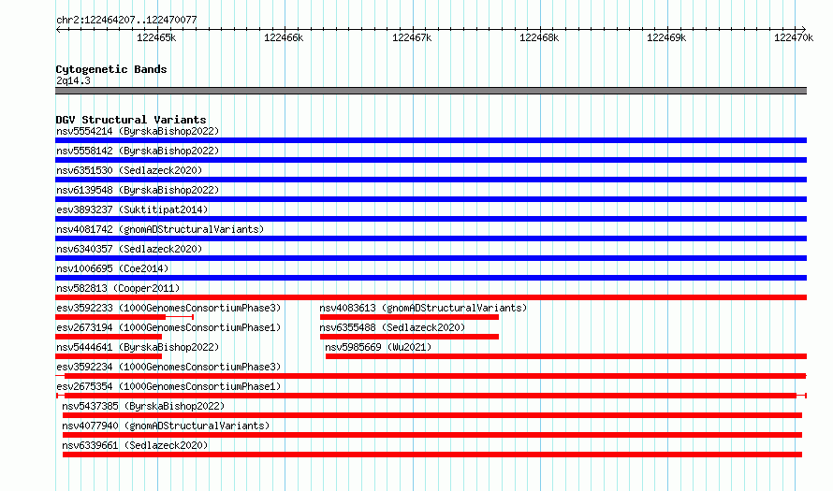Select esv2675354 (1000GenomesConsortiumPhase1) label
833x491 pixels.
[x=168, y=386]
